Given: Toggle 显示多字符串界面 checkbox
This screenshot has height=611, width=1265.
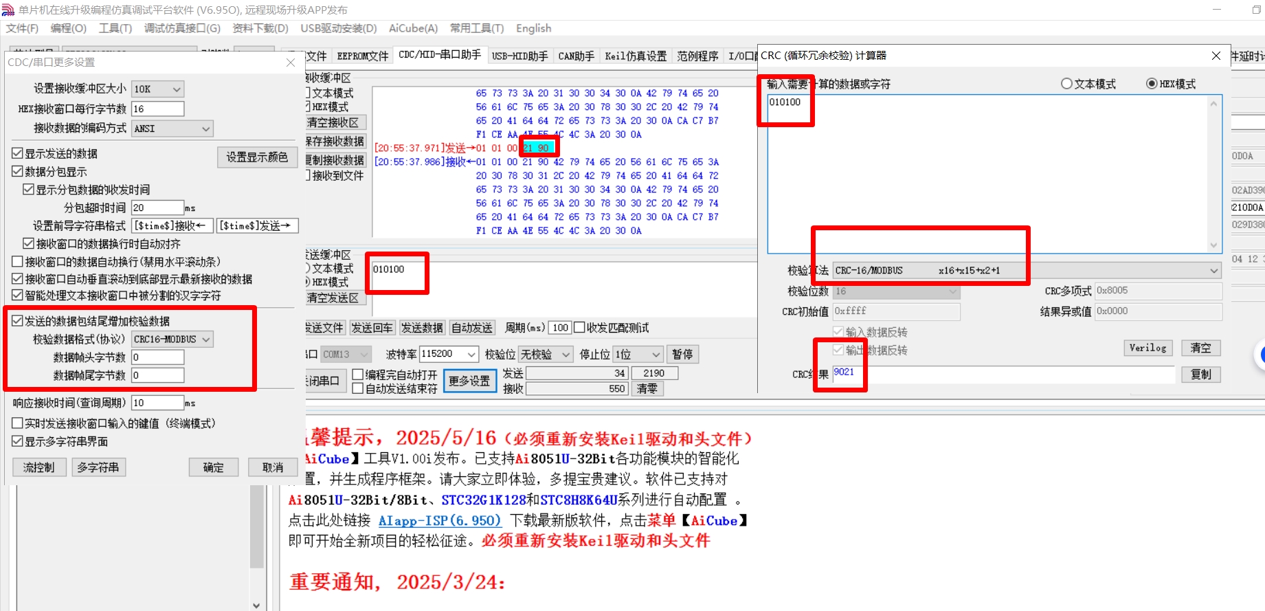Looking at the screenshot, I should click(18, 441).
